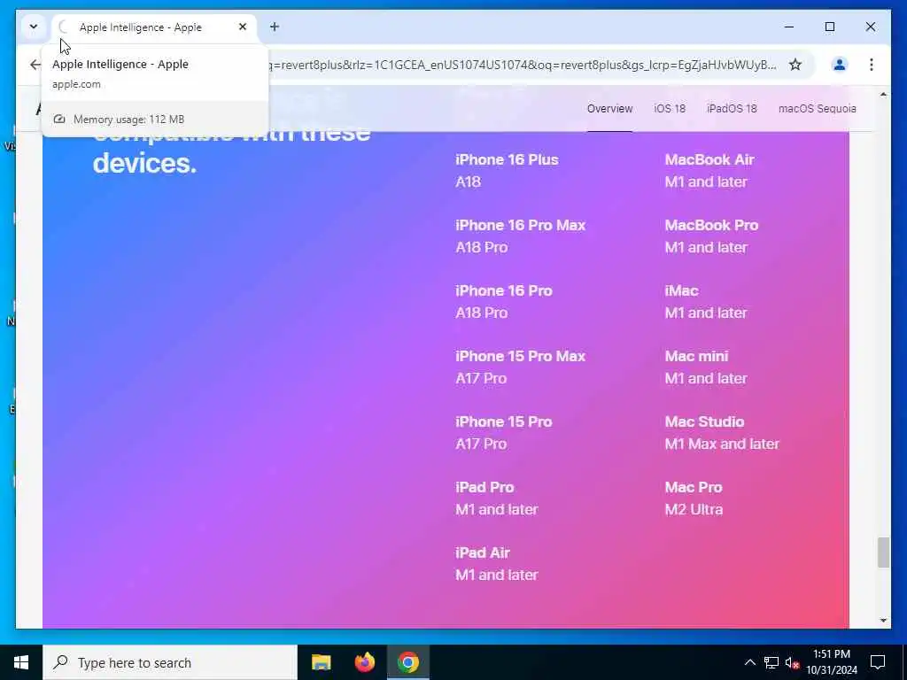The width and height of the screenshot is (907, 680).
Task: Click the apple.com text in the tooltip
Action: (x=76, y=84)
